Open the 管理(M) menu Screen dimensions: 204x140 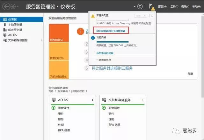(162, 6)
